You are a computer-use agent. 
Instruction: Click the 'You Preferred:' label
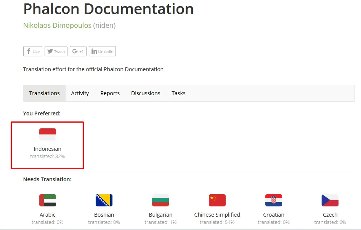pos(42,113)
